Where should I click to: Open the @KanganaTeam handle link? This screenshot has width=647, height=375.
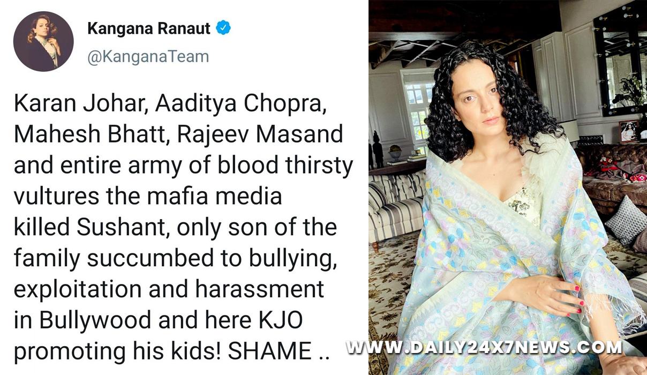[148, 56]
